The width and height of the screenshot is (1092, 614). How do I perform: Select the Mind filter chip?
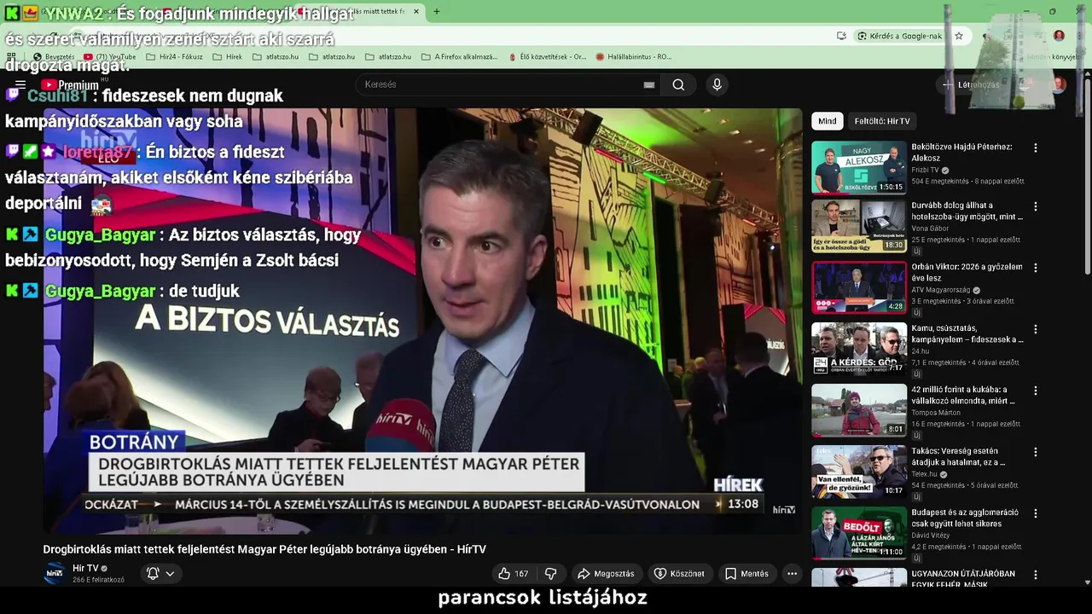coord(828,121)
